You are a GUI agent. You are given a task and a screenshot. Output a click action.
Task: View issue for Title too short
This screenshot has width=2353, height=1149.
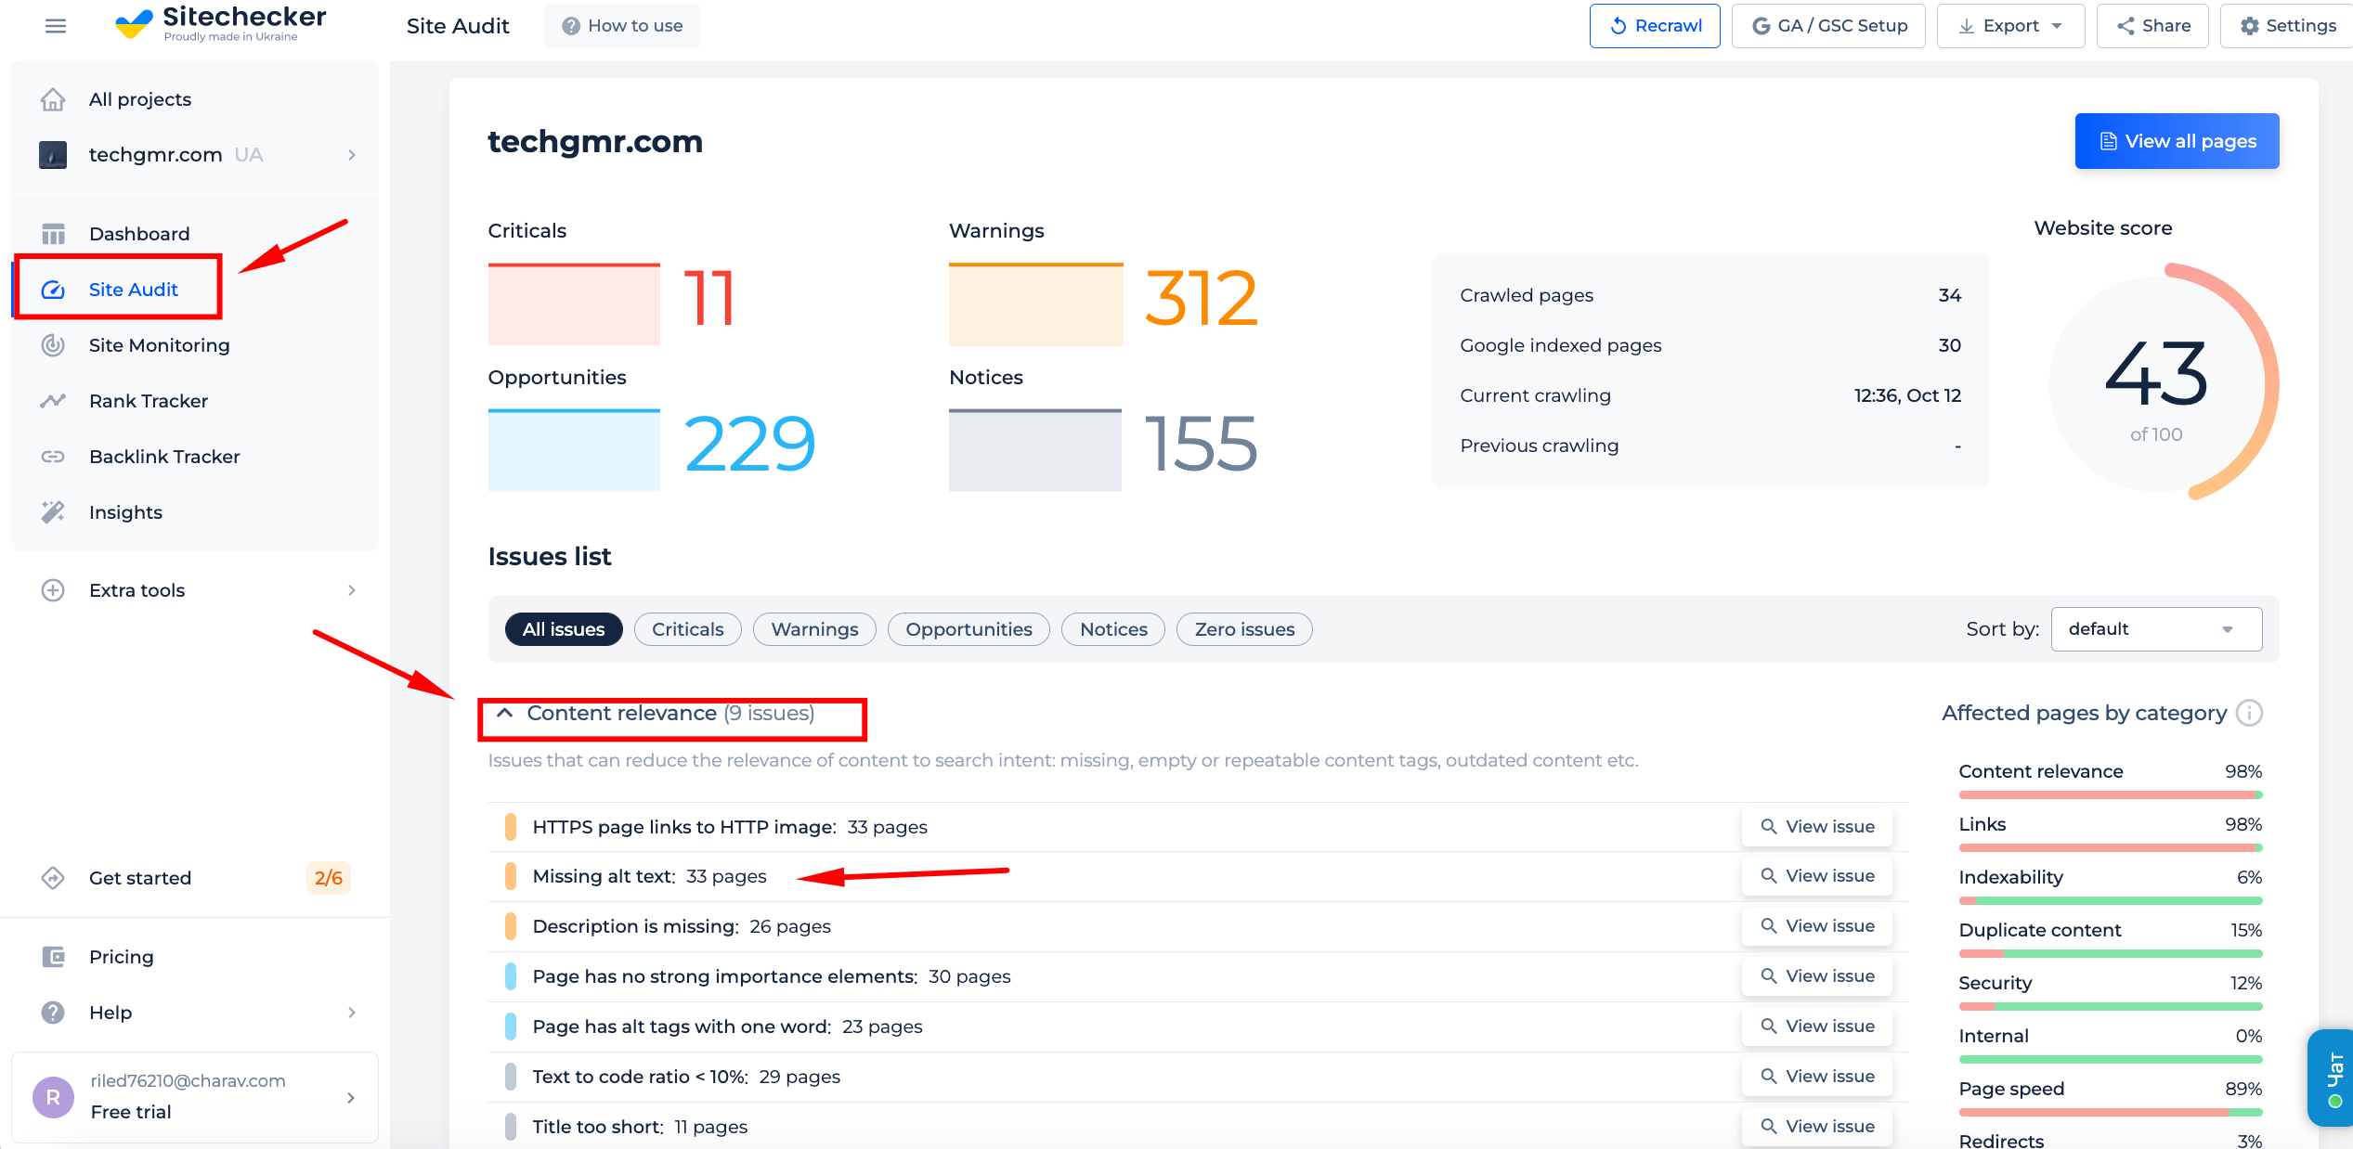pyautogui.click(x=1817, y=1127)
